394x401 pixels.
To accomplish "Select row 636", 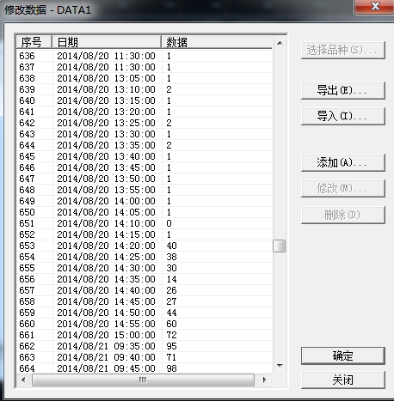I will click(145, 56).
